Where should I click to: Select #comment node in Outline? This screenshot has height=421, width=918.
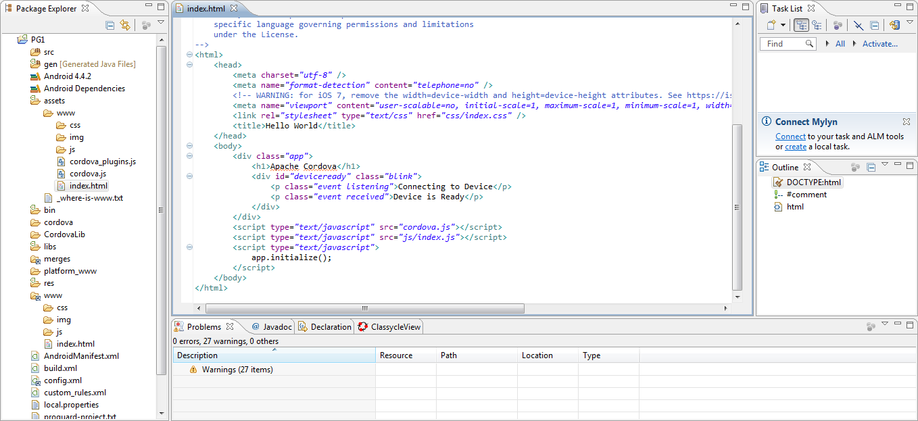[800, 195]
